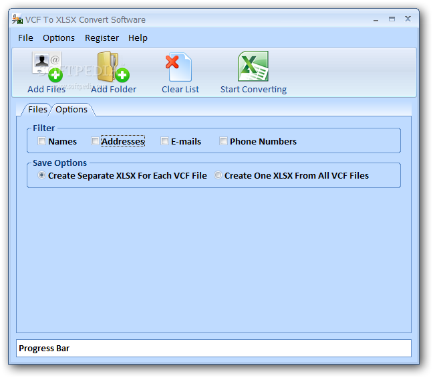Image resolution: width=433 pixels, height=378 pixels.
Task: Open the Help menu
Action: click(x=138, y=38)
